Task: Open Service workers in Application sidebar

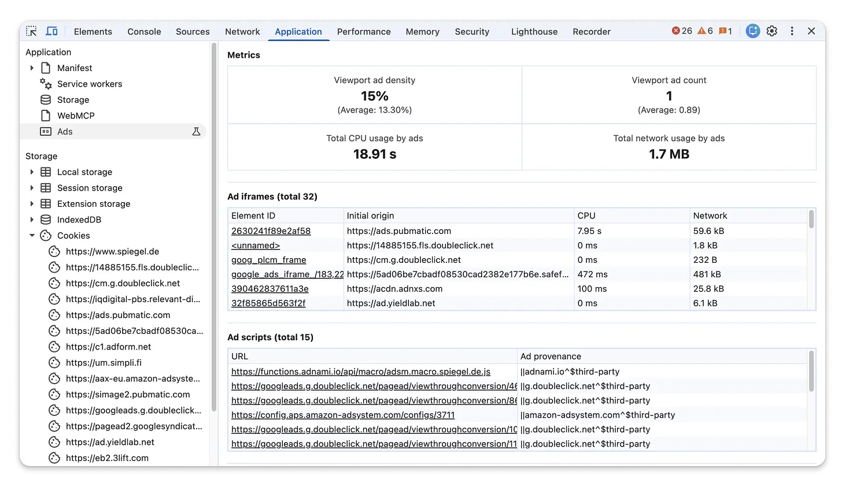Action: pyautogui.click(x=90, y=84)
